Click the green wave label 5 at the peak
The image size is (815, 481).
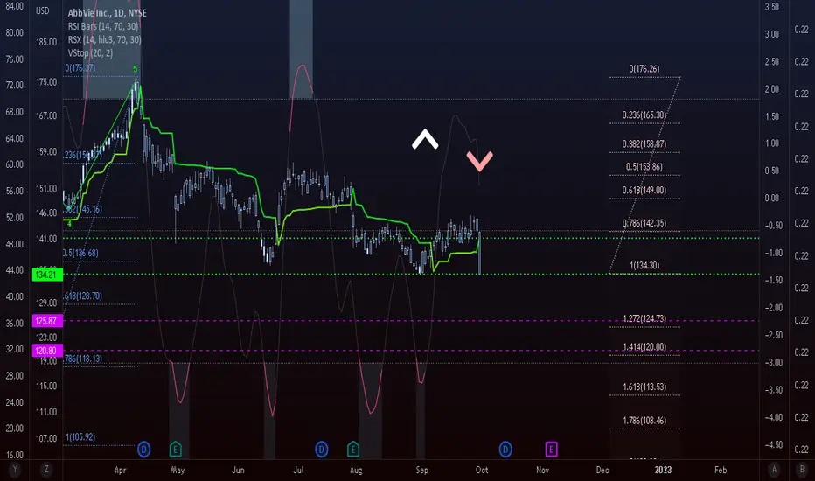coord(136,69)
